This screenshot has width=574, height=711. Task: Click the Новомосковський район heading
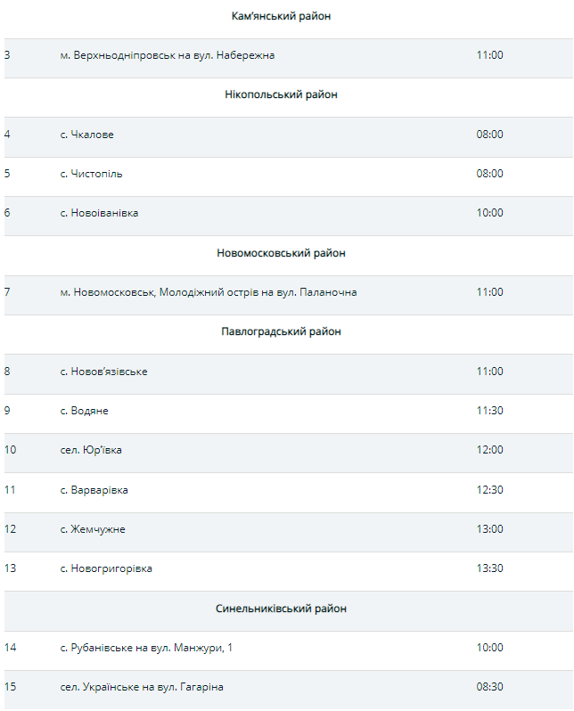pos(281,253)
